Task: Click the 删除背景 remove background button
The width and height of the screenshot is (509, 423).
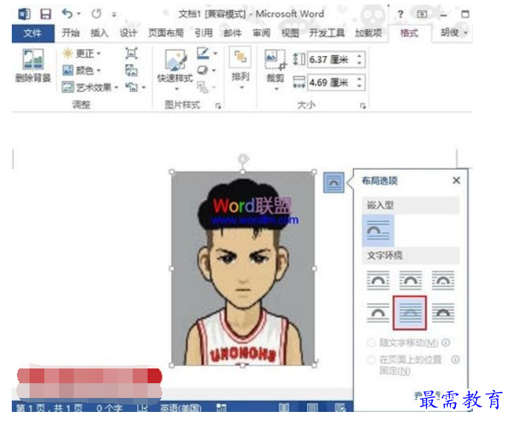Action: click(33, 65)
